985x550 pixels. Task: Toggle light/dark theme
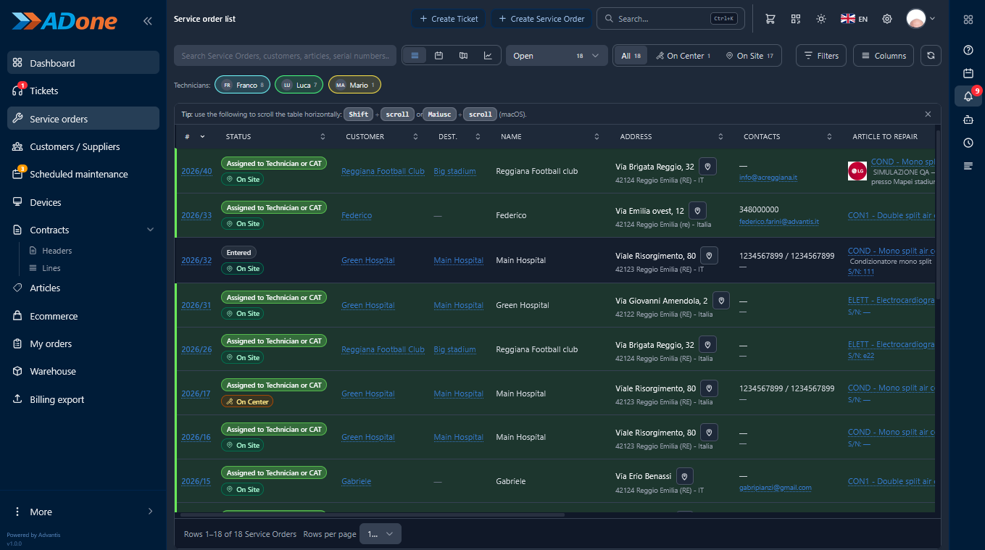point(821,19)
